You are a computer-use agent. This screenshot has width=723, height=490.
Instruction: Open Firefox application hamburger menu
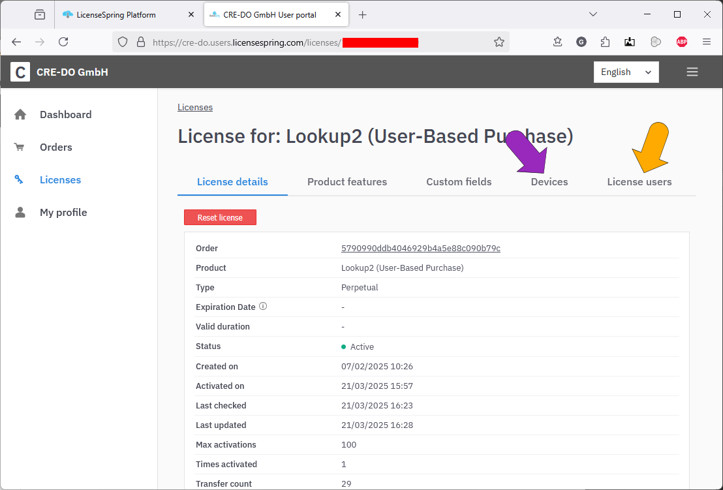(x=707, y=42)
